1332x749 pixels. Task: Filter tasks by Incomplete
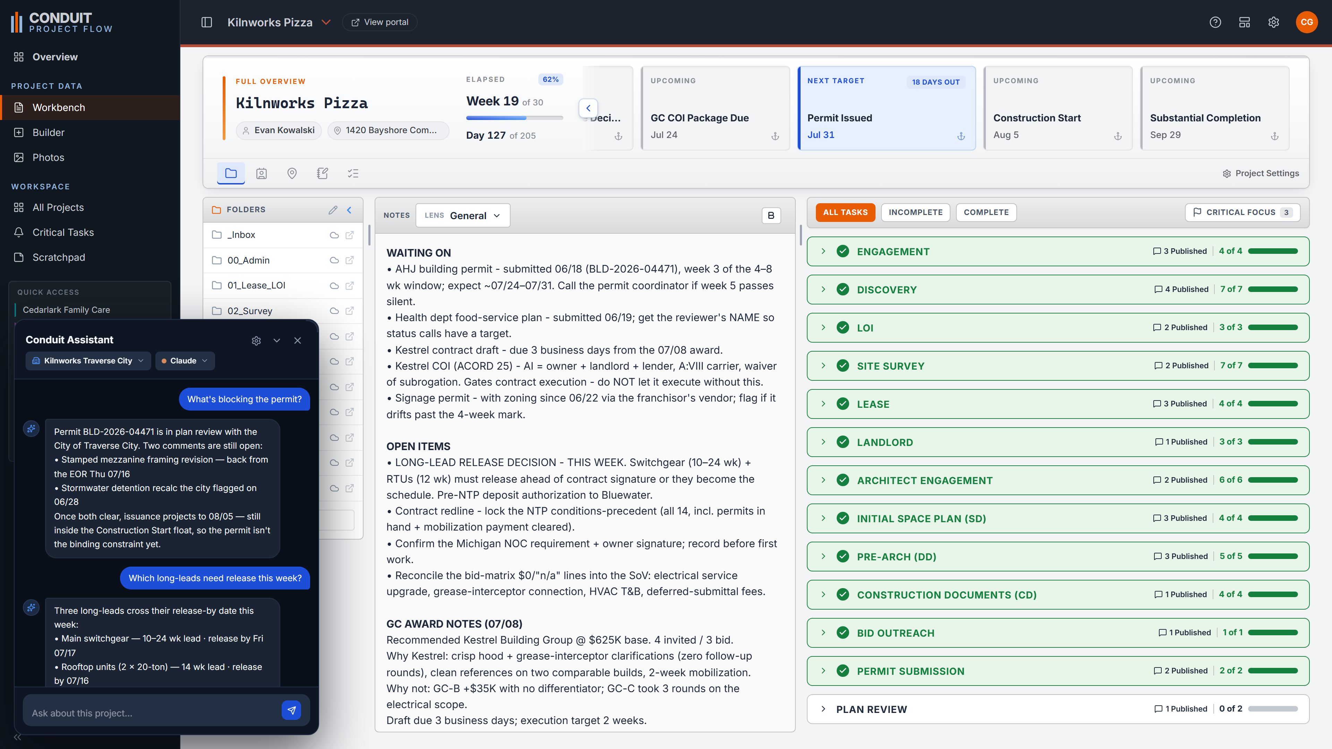[x=916, y=213]
